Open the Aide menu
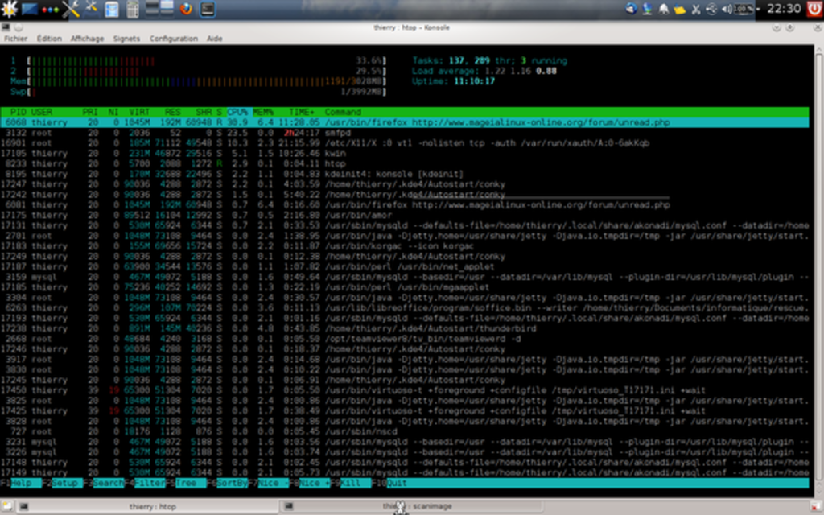This screenshot has width=824, height=515. click(x=214, y=39)
